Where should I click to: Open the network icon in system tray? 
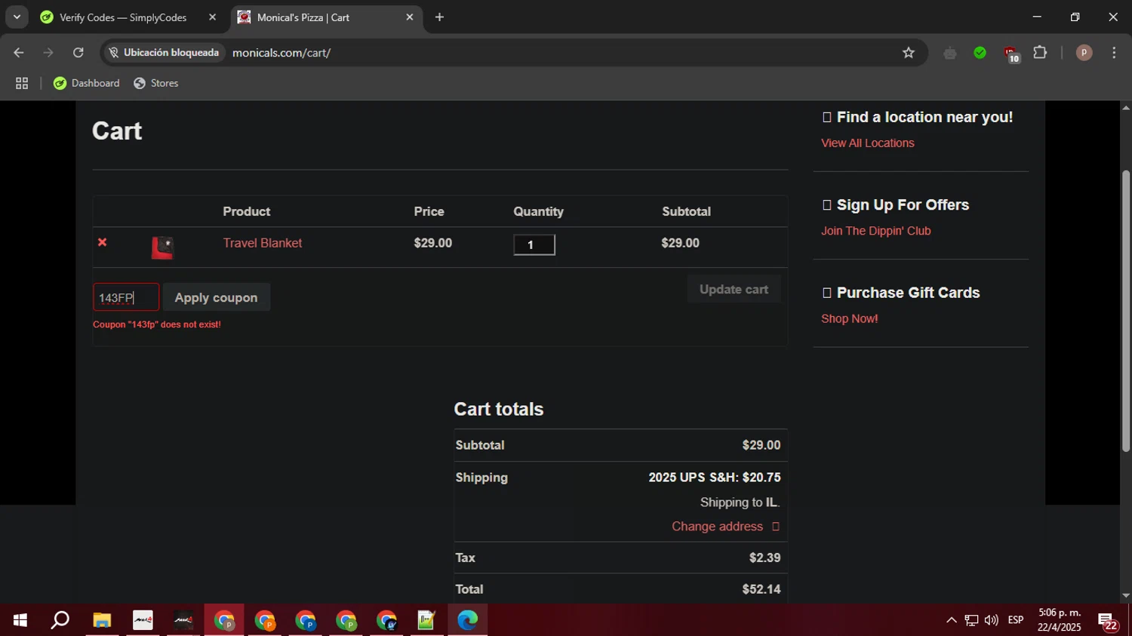pyautogui.click(x=971, y=620)
